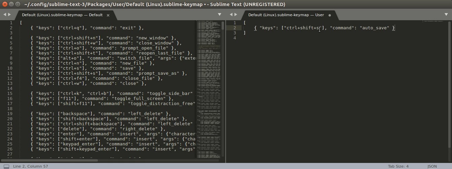Click "prompt_save_as" command text

pyautogui.click(x=158, y=73)
